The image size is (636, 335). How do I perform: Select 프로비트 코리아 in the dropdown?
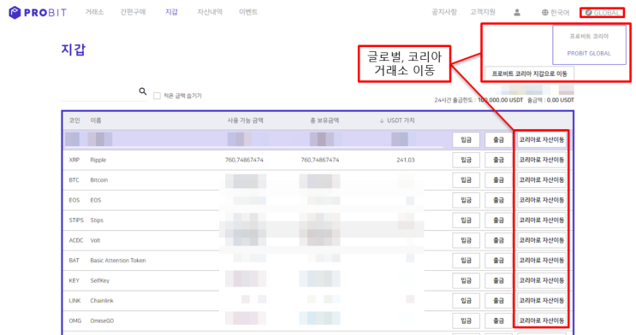(x=589, y=37)
